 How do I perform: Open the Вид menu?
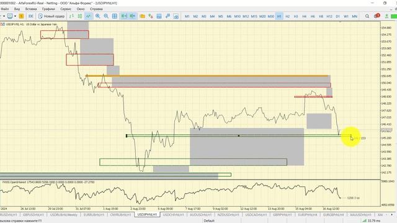point(17,9)
